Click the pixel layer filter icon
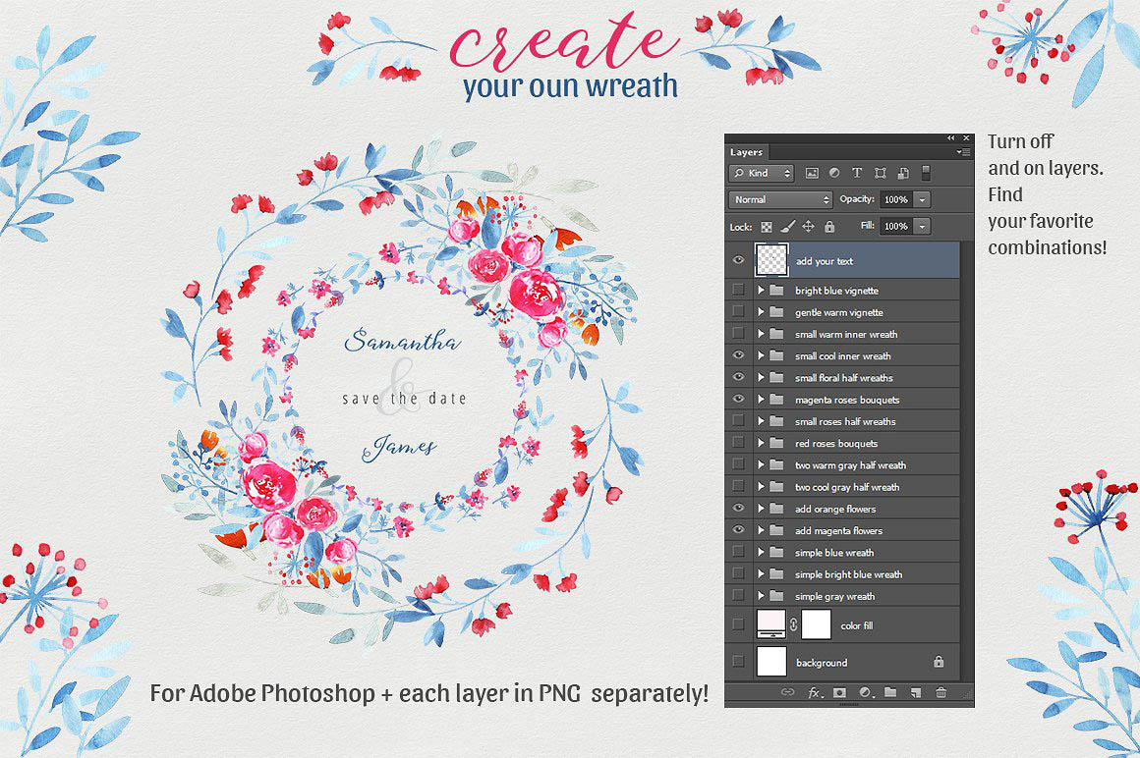Image resolution: width=1140 pixels, height=758 pixels. 812,173
